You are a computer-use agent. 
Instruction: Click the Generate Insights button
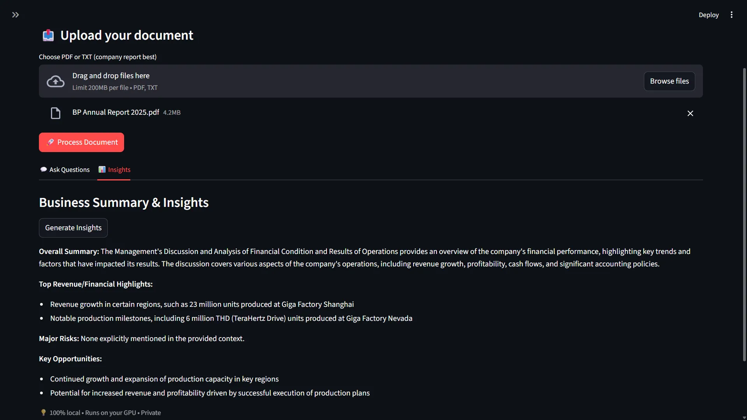73,227
